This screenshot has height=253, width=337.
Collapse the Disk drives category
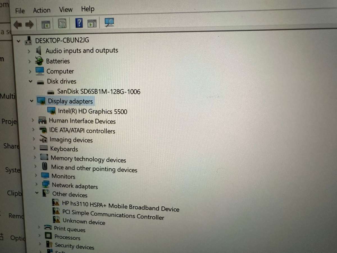coord(30,81)
